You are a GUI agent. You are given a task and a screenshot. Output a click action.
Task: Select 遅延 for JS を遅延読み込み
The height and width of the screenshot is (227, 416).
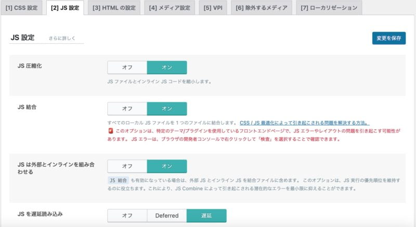206,216
